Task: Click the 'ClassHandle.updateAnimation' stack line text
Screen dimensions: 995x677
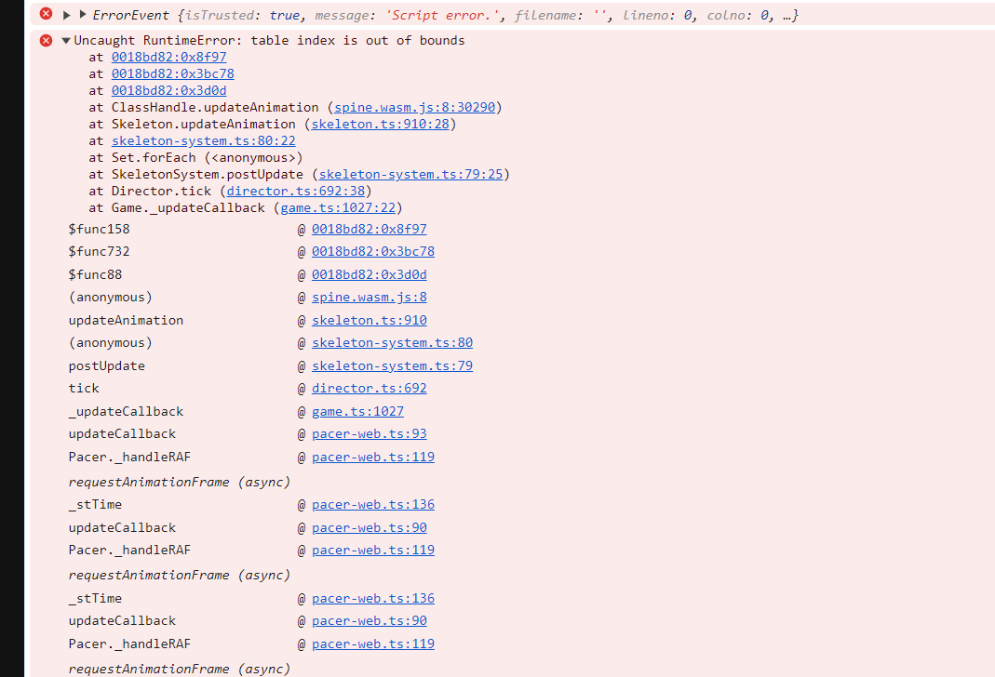Action: [x=215, y=107]
